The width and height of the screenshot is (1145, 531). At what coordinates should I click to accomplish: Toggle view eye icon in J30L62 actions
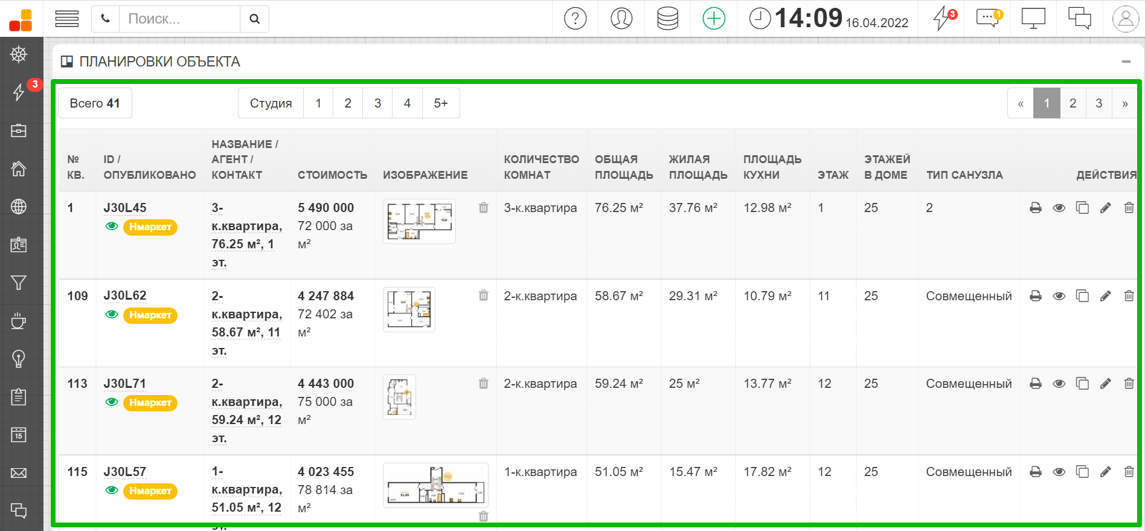[1059, 296]
